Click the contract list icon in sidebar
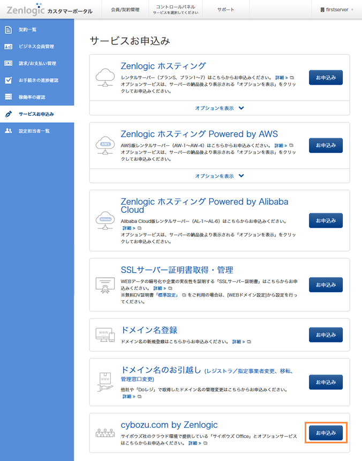This screenshot has height=461, width=362. [8, 29]
